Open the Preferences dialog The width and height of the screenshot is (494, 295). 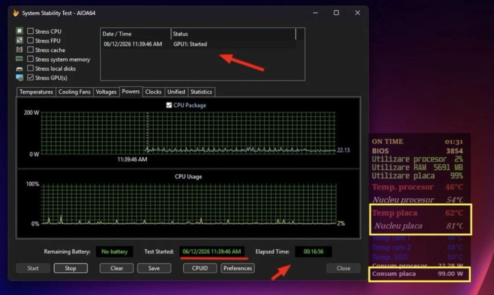pos(238,268)
